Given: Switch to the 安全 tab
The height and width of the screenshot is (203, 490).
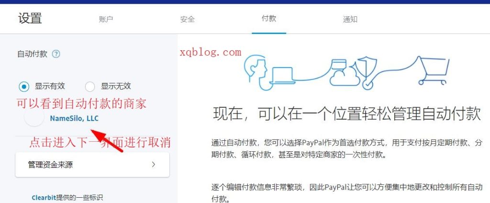Looking at the screenshot, I should click(187, 19).
